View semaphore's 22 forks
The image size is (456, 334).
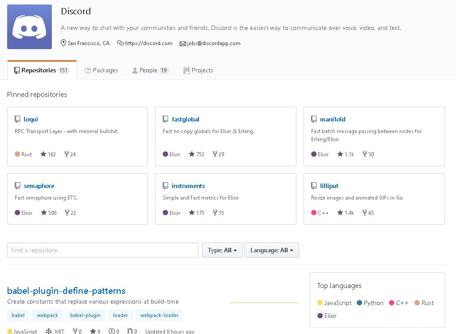click(x=70, y=213)
